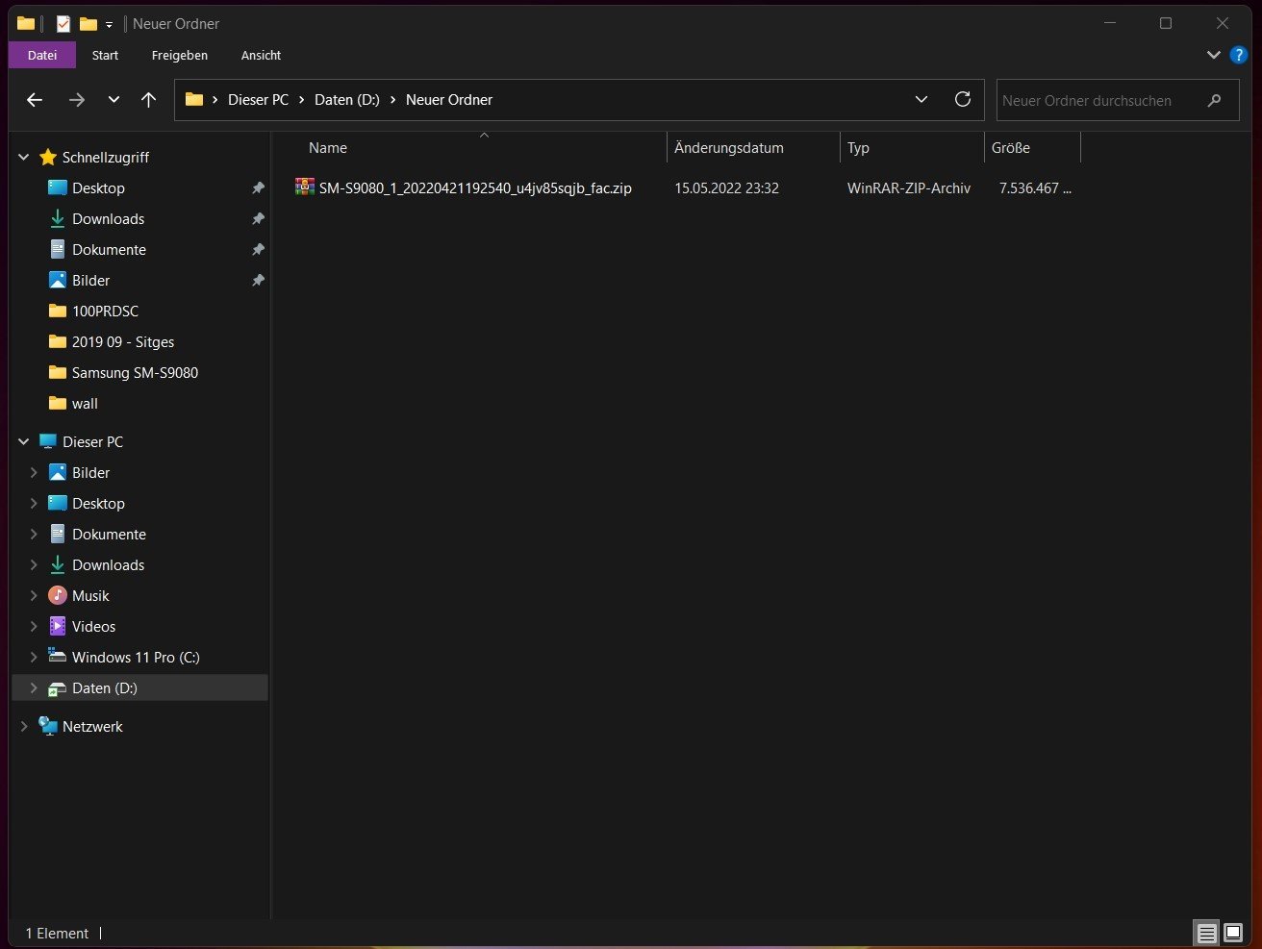Open Desktop under Schnellzugriff
Viewport: 1262px width, 949px height.
coord(98,188)
